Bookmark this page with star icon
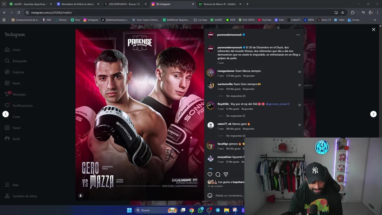This screenshot has width=382, height=215. click(x=343, y=13)
